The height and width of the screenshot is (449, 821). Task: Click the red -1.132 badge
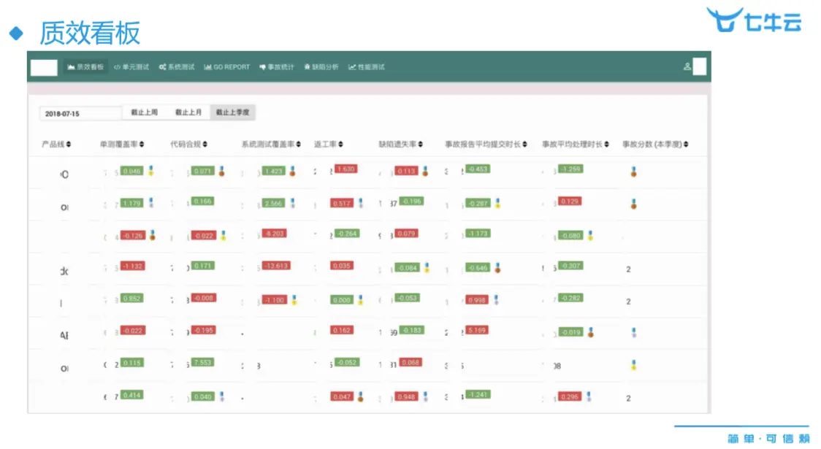(x=132, y=266)
